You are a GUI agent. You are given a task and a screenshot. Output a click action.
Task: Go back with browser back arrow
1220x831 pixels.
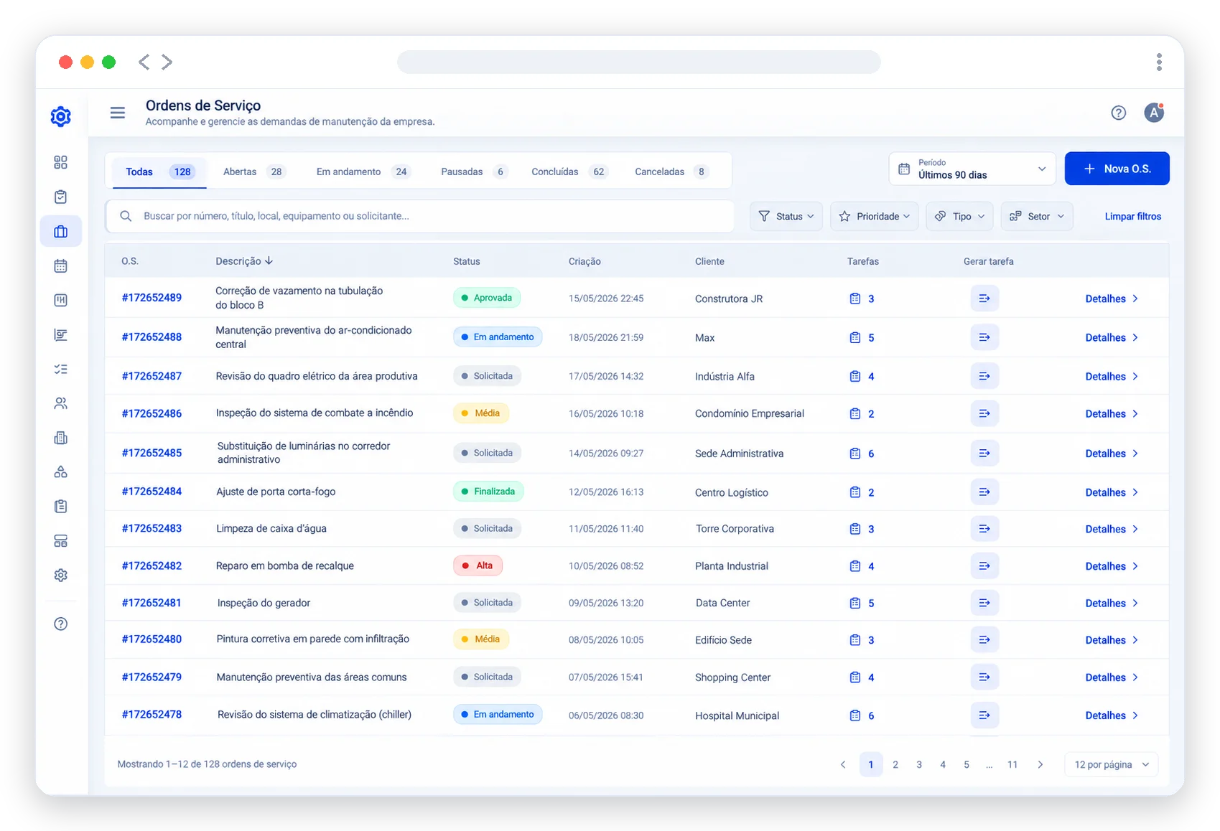pyautogui.click(x=144, y=62)
